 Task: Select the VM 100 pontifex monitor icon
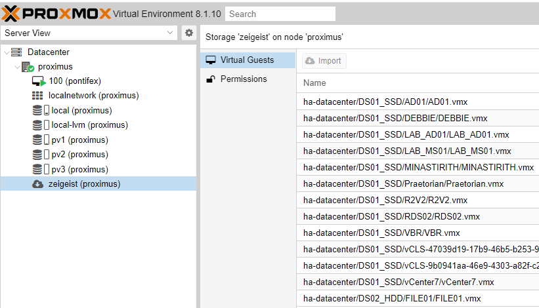pyautogui.click(x=39, y=81)
